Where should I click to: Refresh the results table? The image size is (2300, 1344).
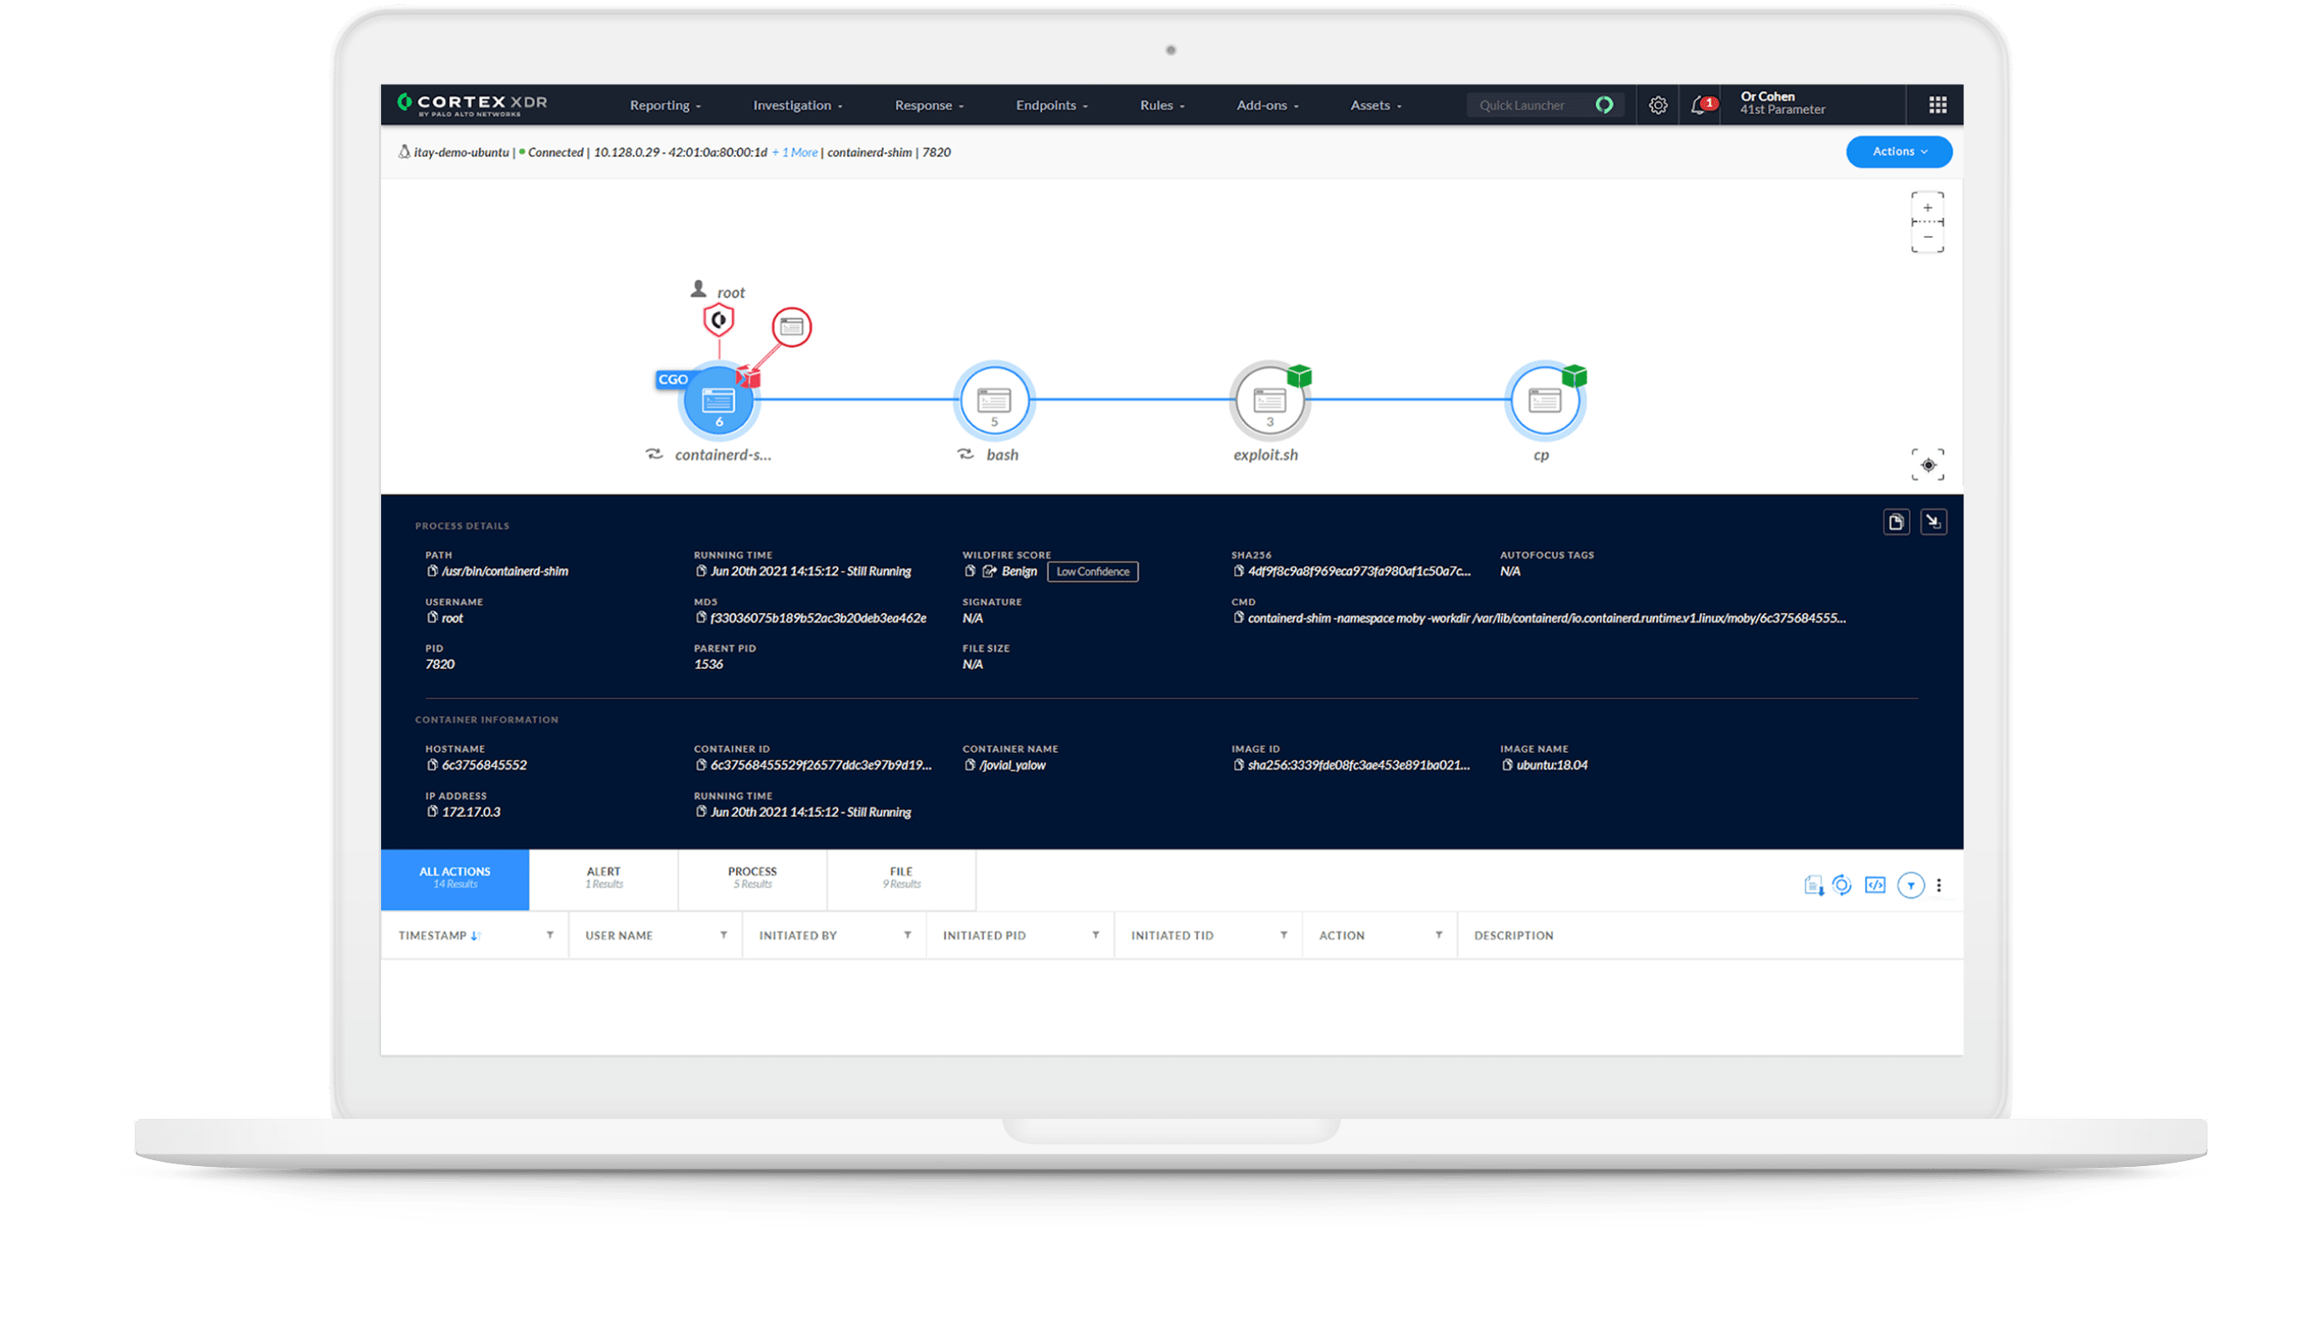click(1842, 885)
